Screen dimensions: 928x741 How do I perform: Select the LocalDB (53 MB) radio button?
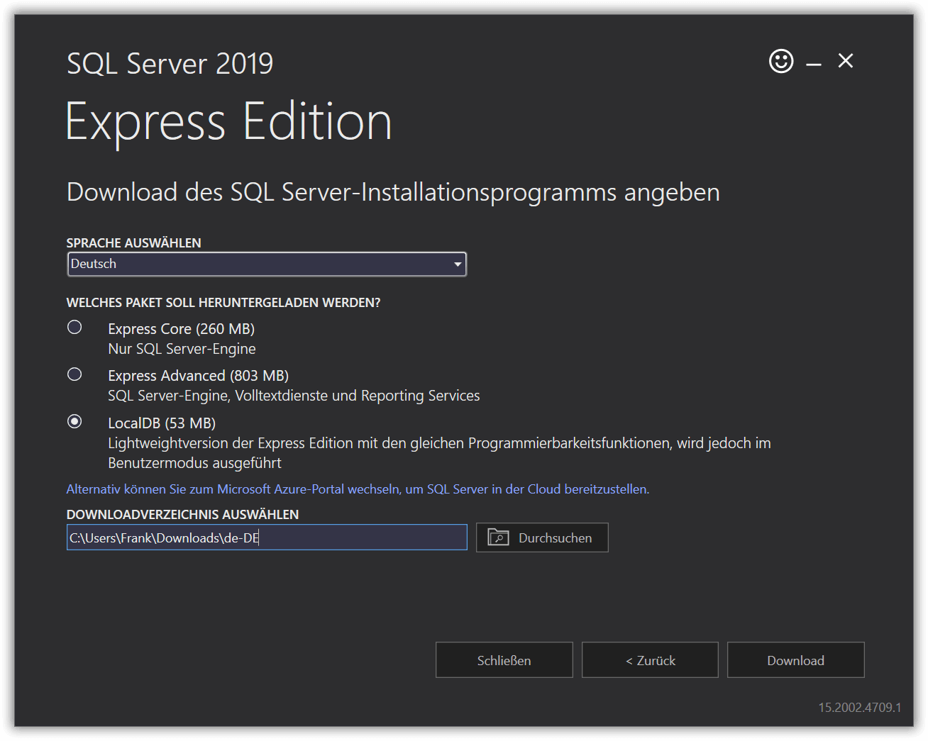click(74, 421)
